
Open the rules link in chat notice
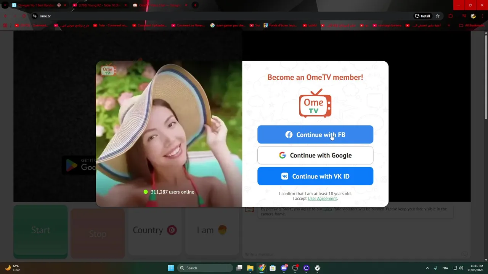pos(327,209)
